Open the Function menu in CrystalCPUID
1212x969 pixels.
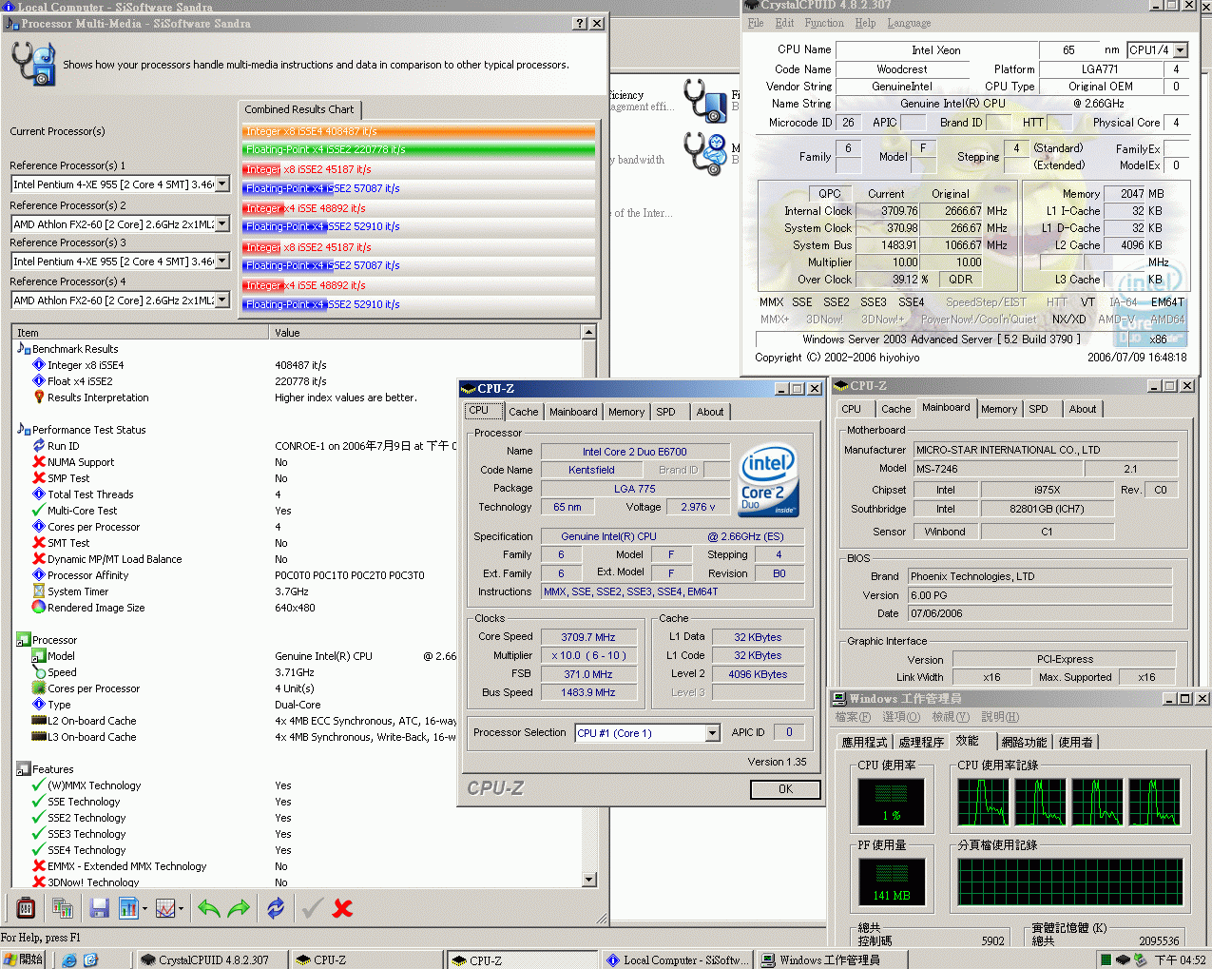(x=823, y=23)
